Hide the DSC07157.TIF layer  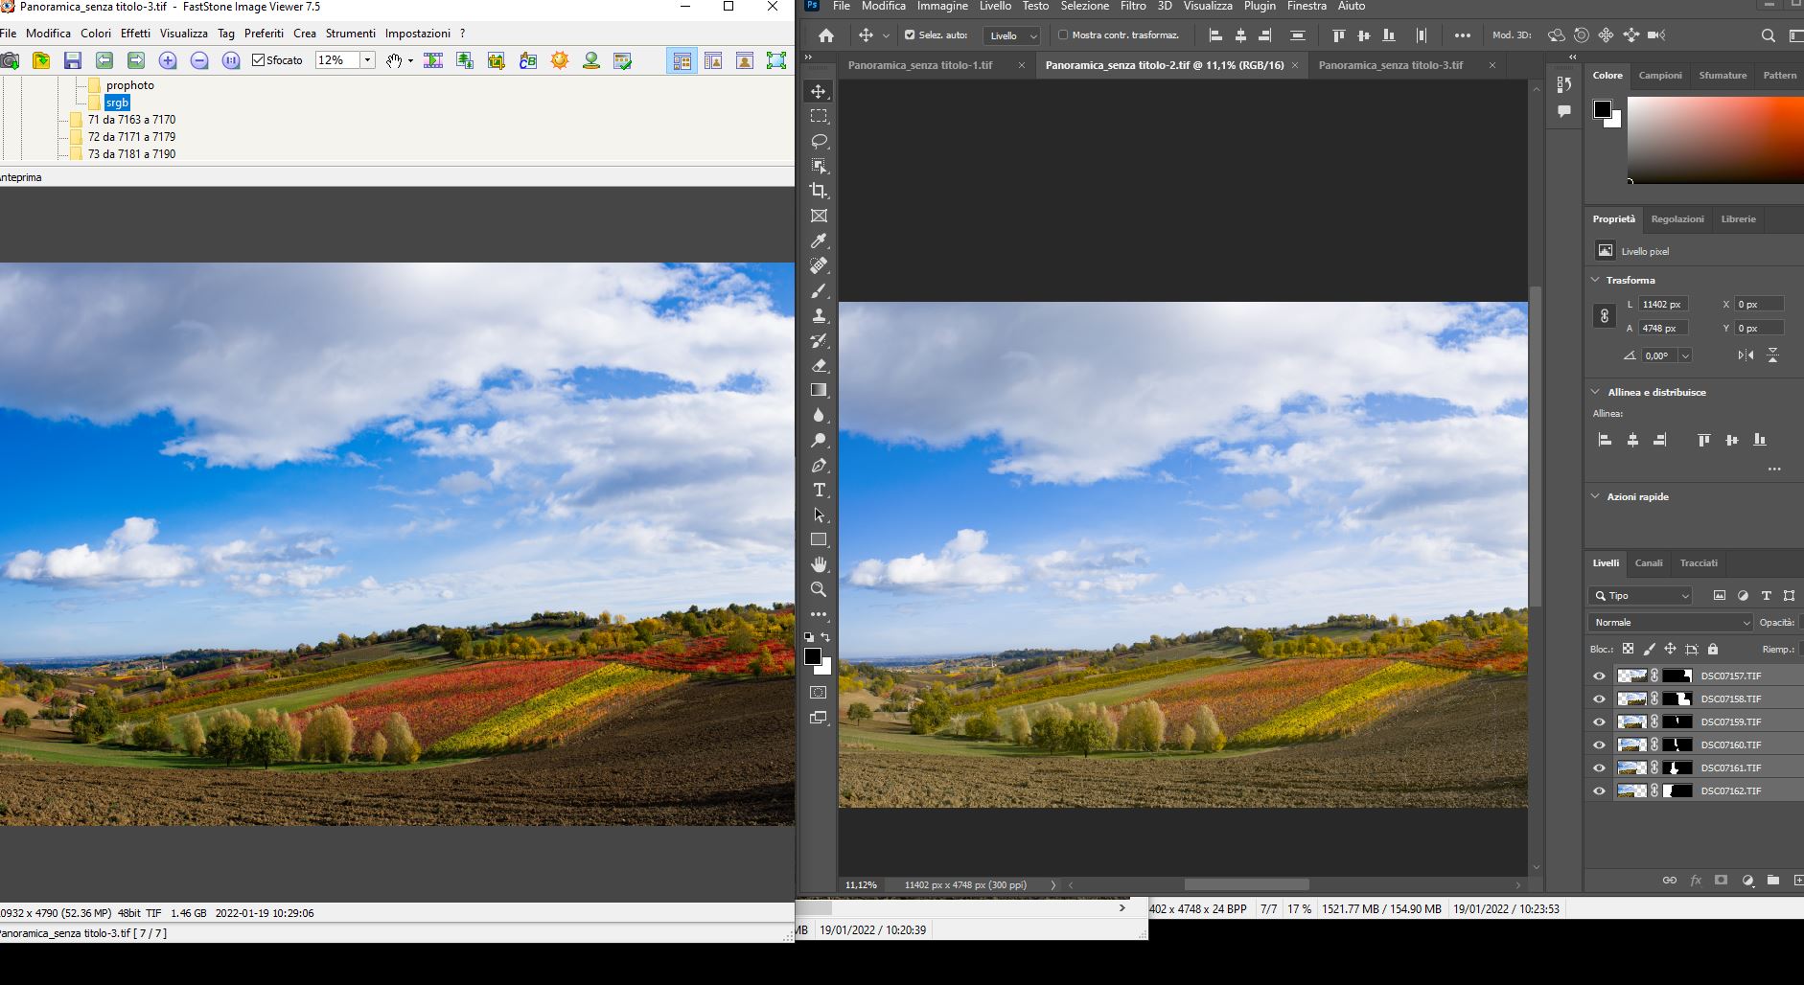(1601, 676)
